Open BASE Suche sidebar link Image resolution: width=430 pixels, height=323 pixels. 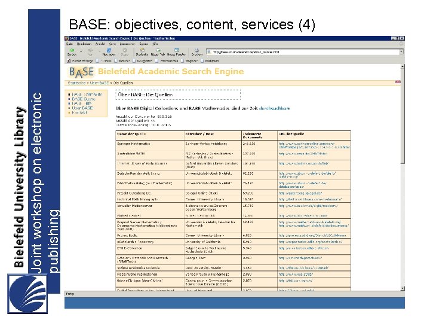pos(84,99)
